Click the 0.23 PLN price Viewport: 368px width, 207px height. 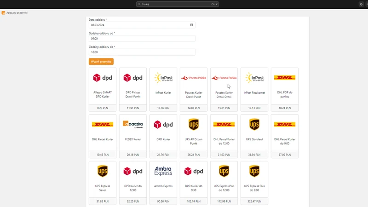point(103,108)
